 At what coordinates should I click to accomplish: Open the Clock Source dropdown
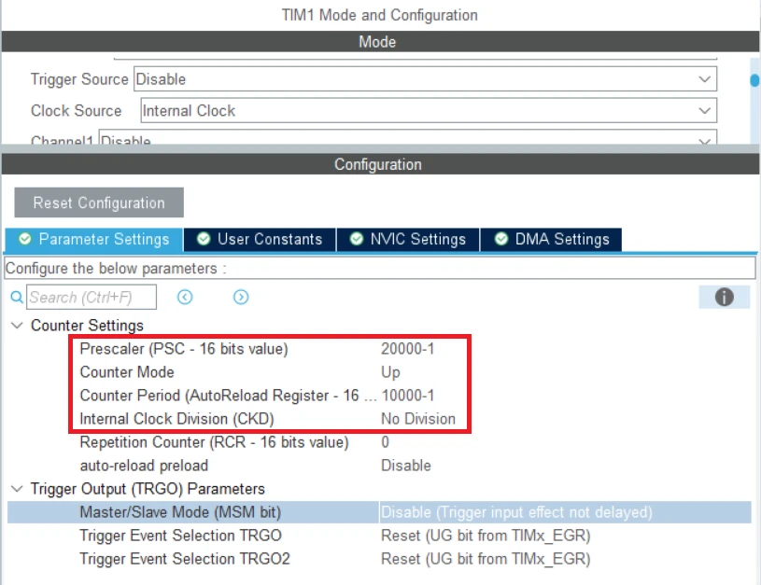click(429, 110)
